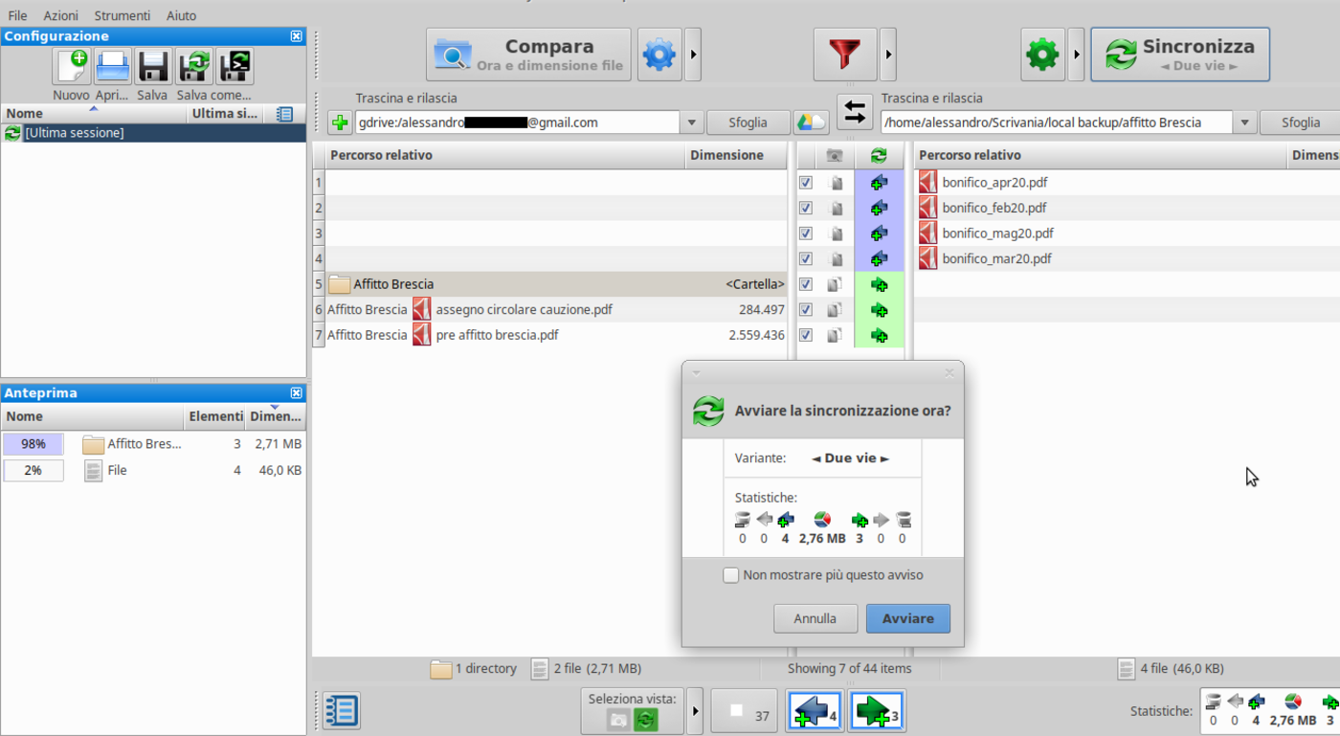Select the 2% File overview row

(153, 470)
